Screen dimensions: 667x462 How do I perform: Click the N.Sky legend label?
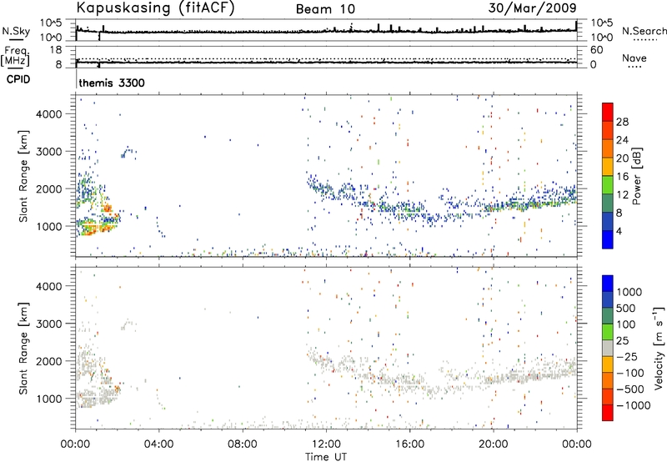click(16, 31)
